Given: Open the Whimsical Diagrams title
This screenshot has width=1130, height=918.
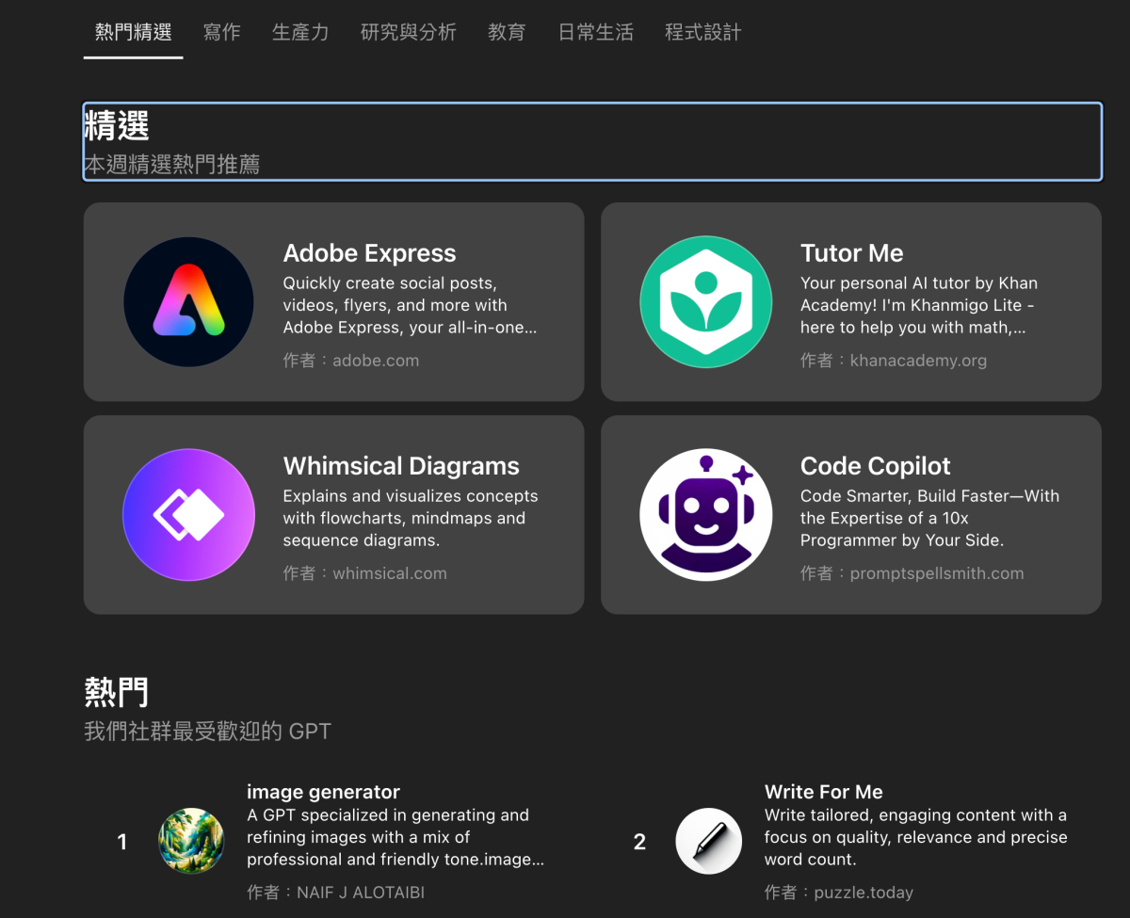Looking at the screenshot, I should 401,466.
